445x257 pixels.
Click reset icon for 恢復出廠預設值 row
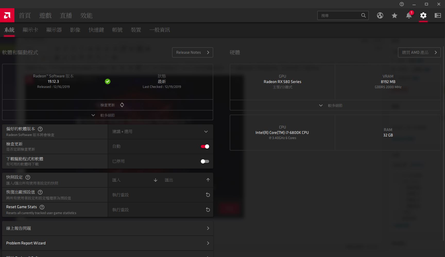tap(208, 195)
